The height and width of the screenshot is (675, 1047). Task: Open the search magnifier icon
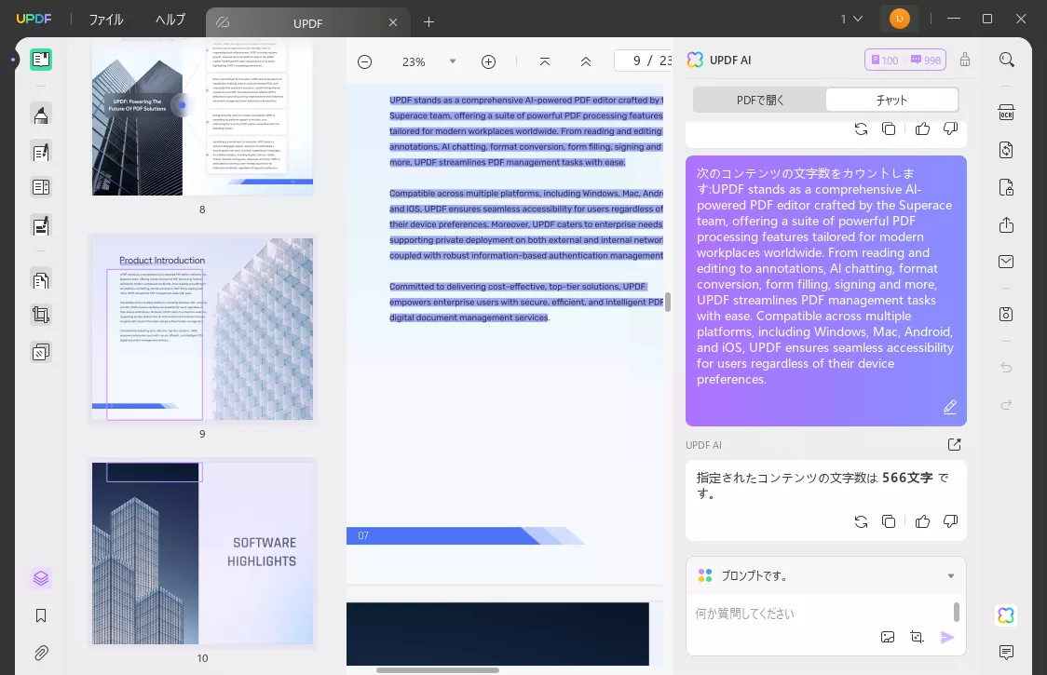pos(1006,61)
